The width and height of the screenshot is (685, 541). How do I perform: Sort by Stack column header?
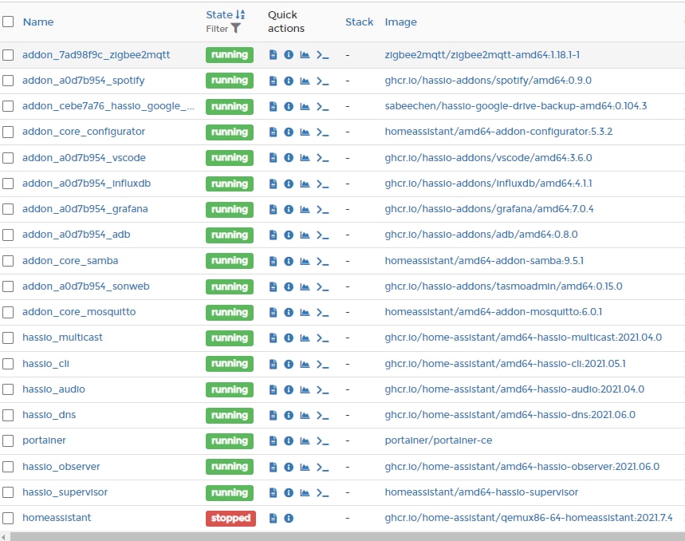[x=359, y=22]
